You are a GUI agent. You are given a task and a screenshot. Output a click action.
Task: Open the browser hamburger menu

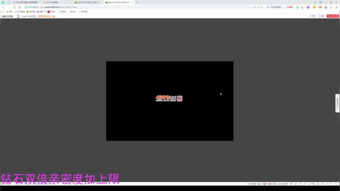(337, 7)
